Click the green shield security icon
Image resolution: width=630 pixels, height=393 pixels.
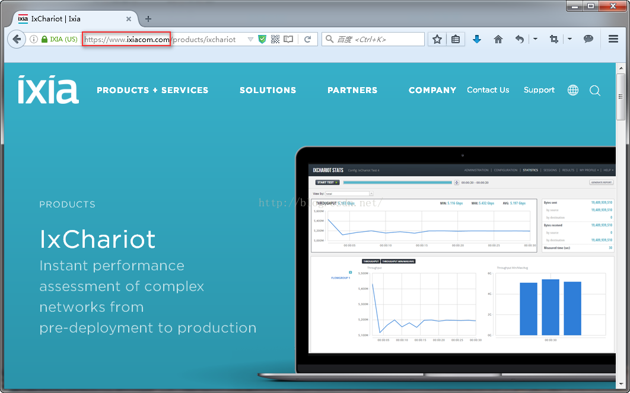pyautogui.click(x=262, y=39)
